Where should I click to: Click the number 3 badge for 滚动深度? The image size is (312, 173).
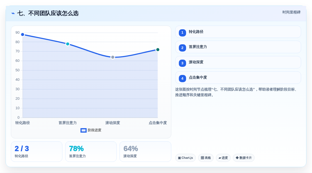tap(182, 63)
